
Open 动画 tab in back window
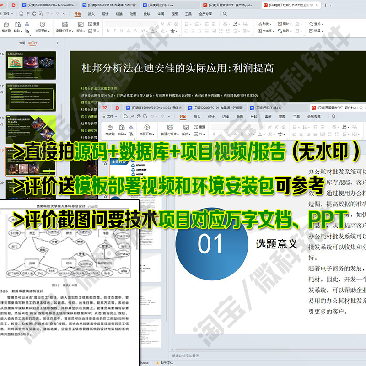[133, 14]
